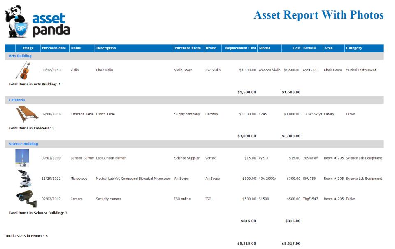
Task: Click the Asset Report With Photos title
Action: pyautogui.click(x=319, y=15)
